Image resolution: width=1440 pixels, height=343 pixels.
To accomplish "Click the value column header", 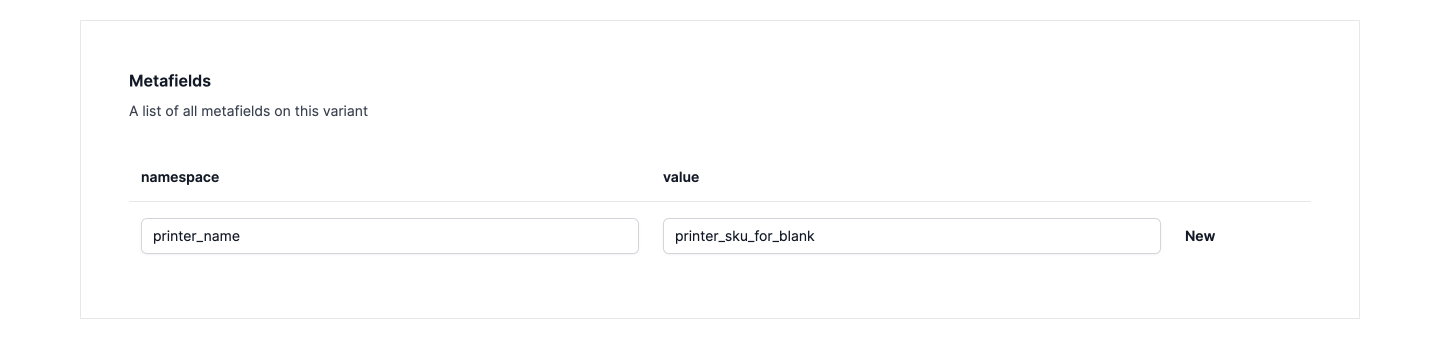I will pyautogui.click(x=681, y=177).
